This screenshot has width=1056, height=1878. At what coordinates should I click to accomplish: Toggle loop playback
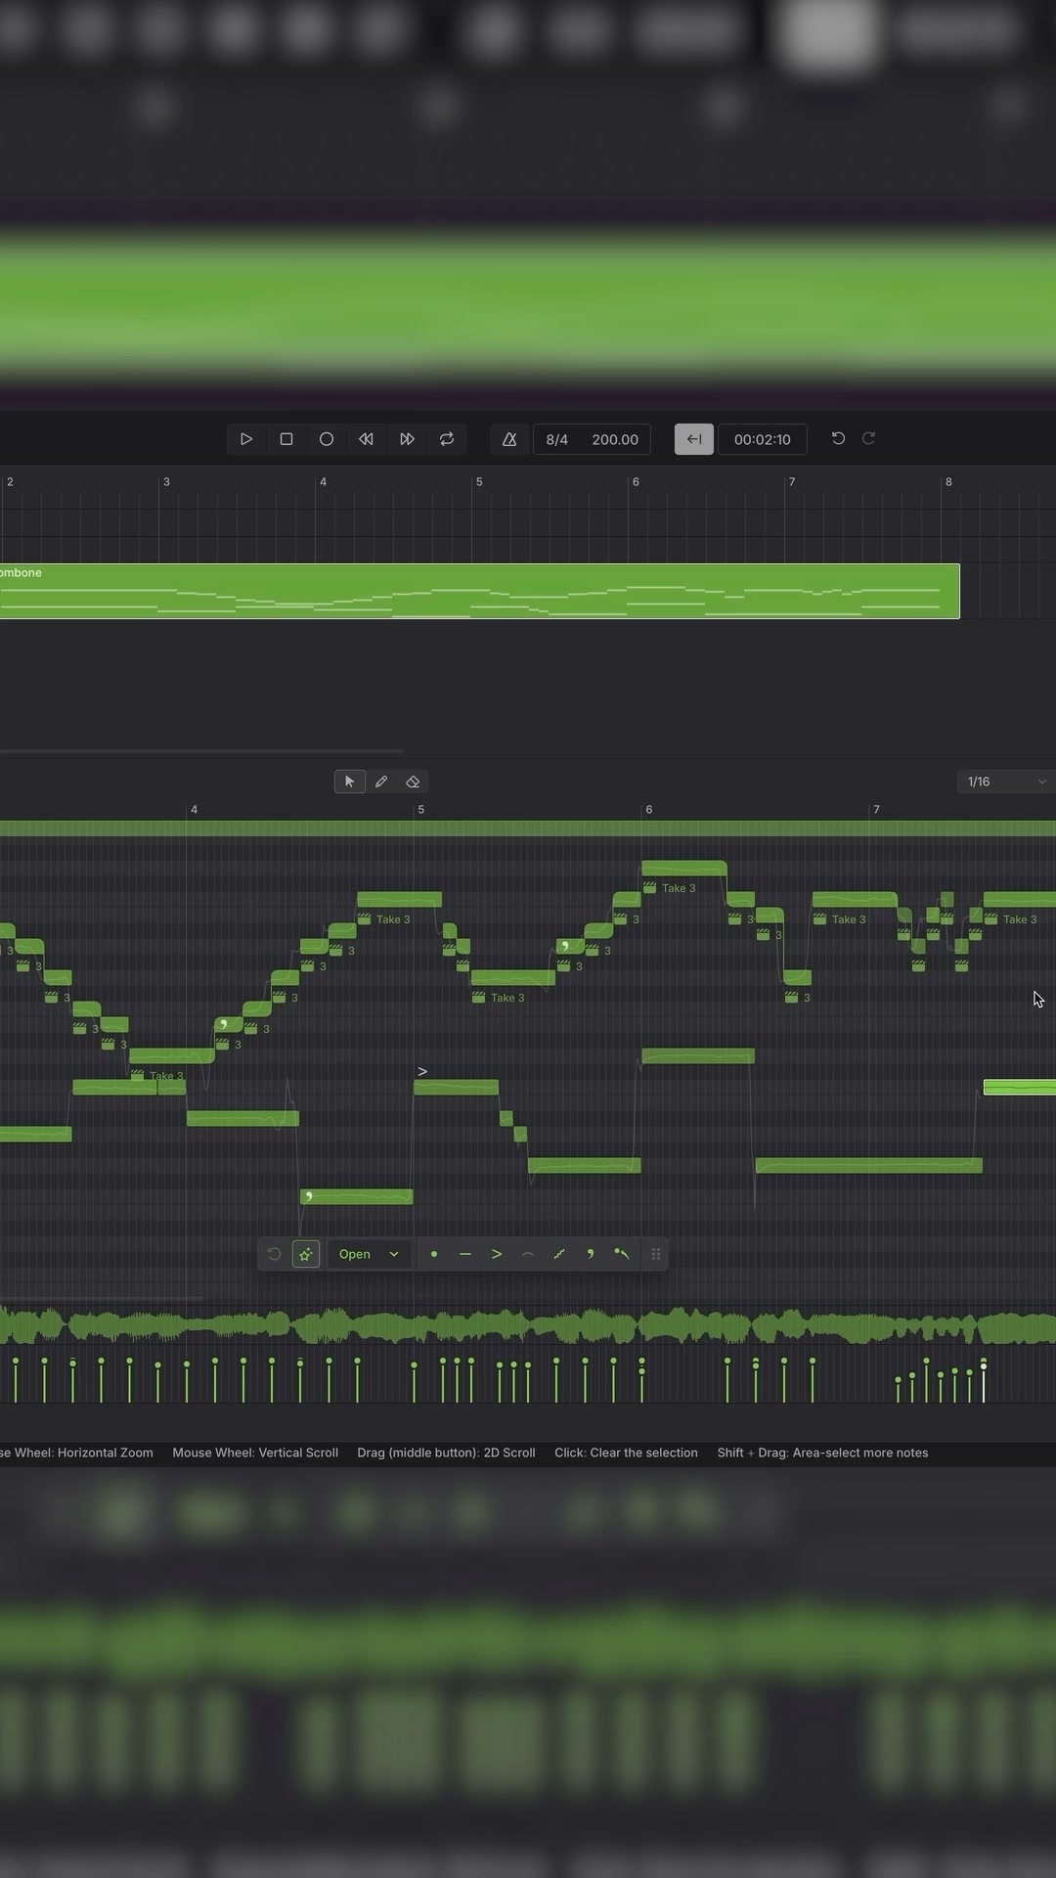tap(447, 439)
